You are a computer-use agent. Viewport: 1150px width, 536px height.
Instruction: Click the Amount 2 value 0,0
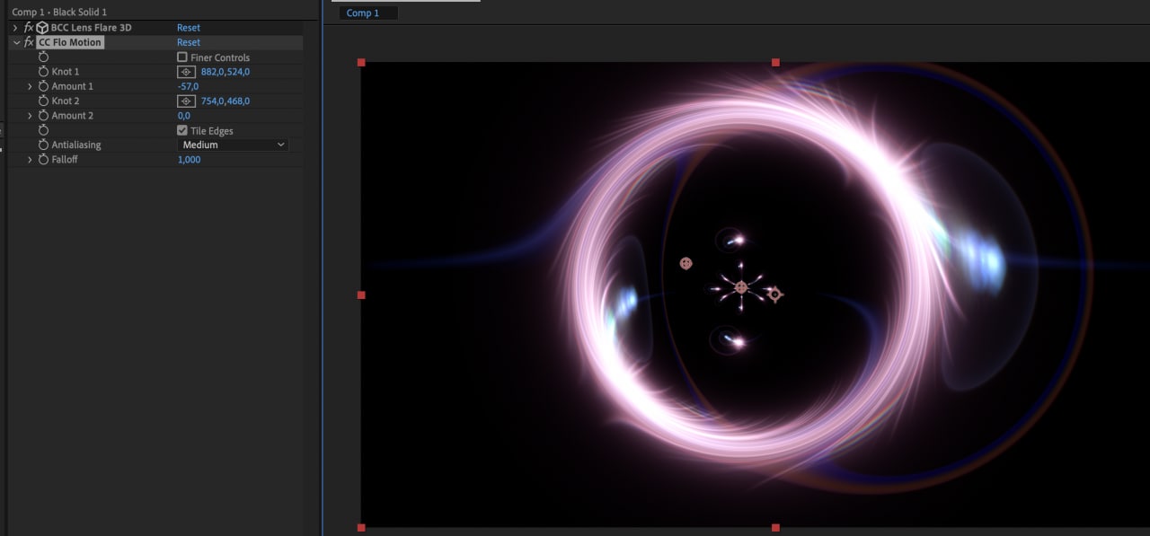coord(184,116)
